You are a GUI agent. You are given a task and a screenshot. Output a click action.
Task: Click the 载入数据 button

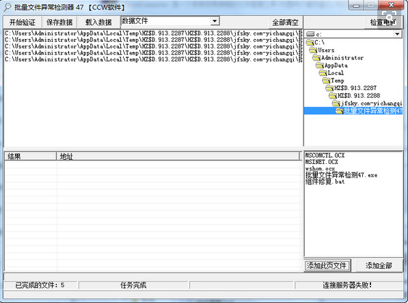pyautogui.click(x=98, y=23)
